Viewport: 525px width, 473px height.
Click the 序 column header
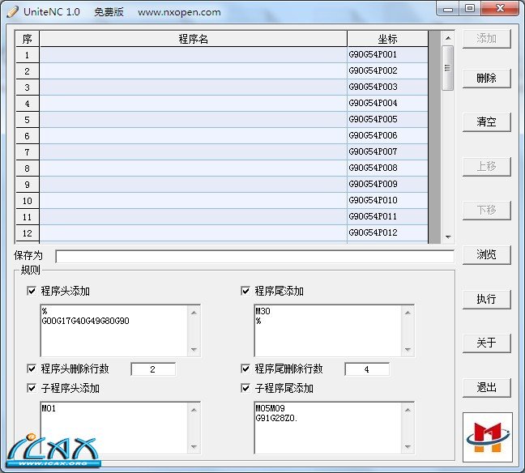pos(28,39)
